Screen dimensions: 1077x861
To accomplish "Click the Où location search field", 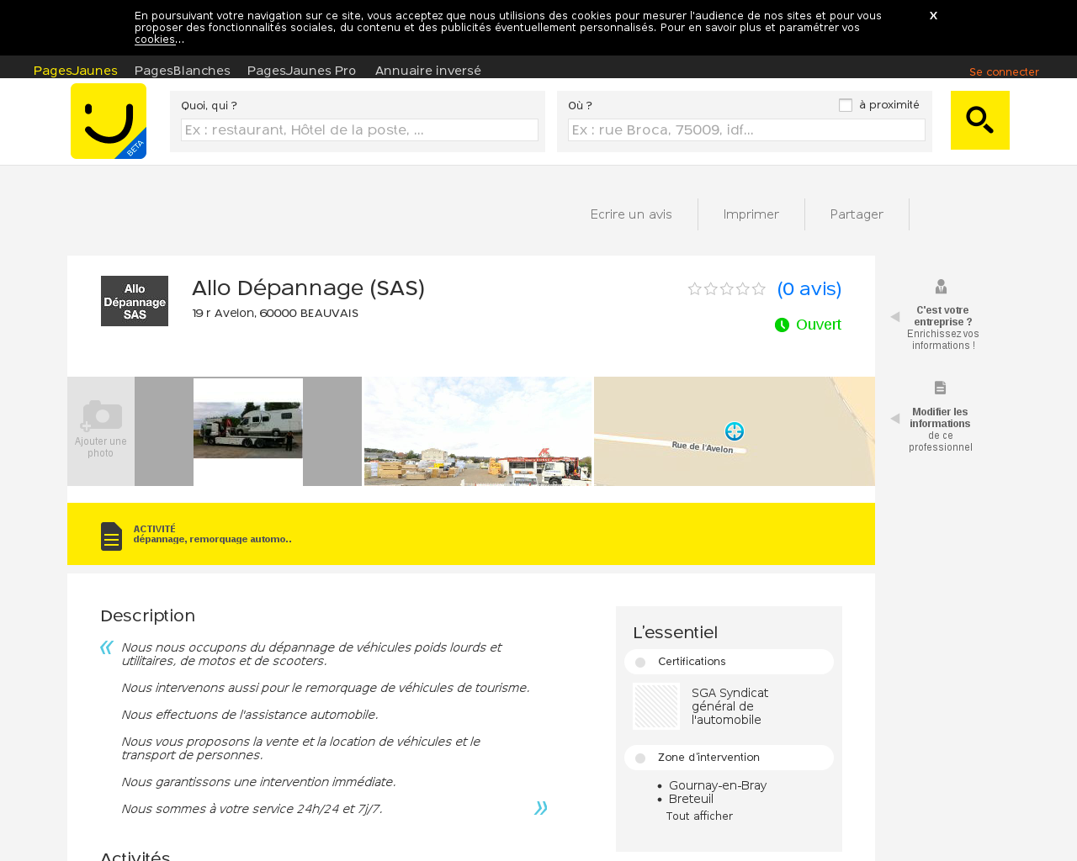I will click(746, 129).
